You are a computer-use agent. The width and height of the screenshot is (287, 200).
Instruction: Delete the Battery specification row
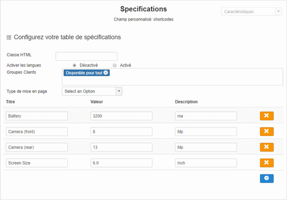[x=267, y=116]
